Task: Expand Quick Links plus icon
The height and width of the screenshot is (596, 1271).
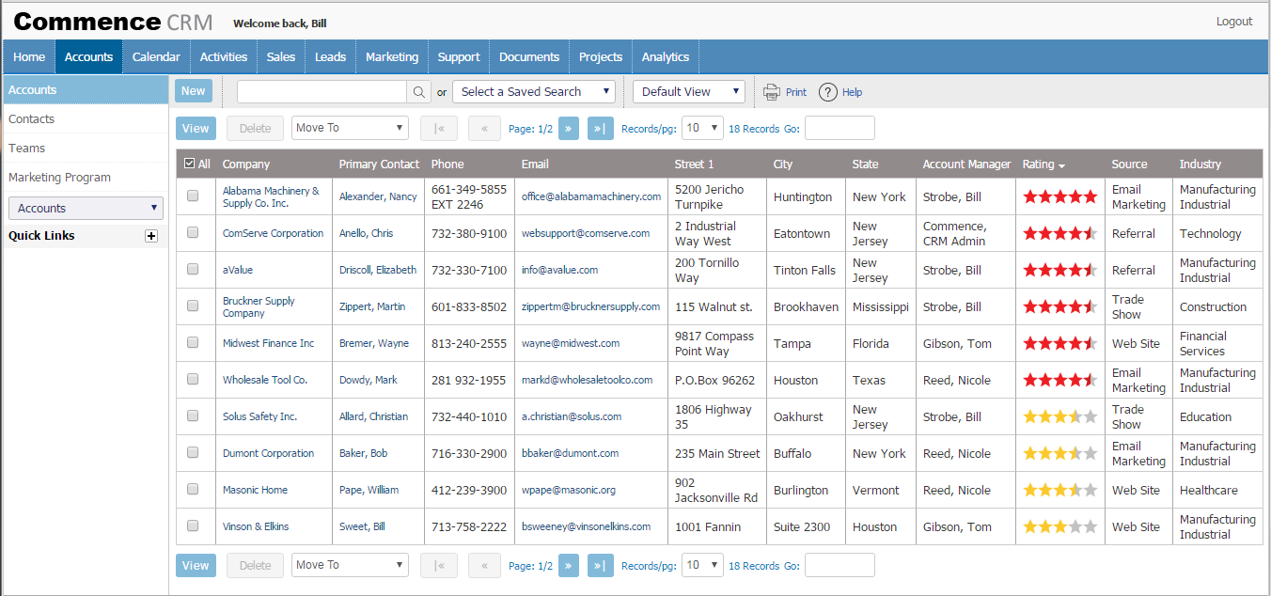Action: tap(151, 236)
